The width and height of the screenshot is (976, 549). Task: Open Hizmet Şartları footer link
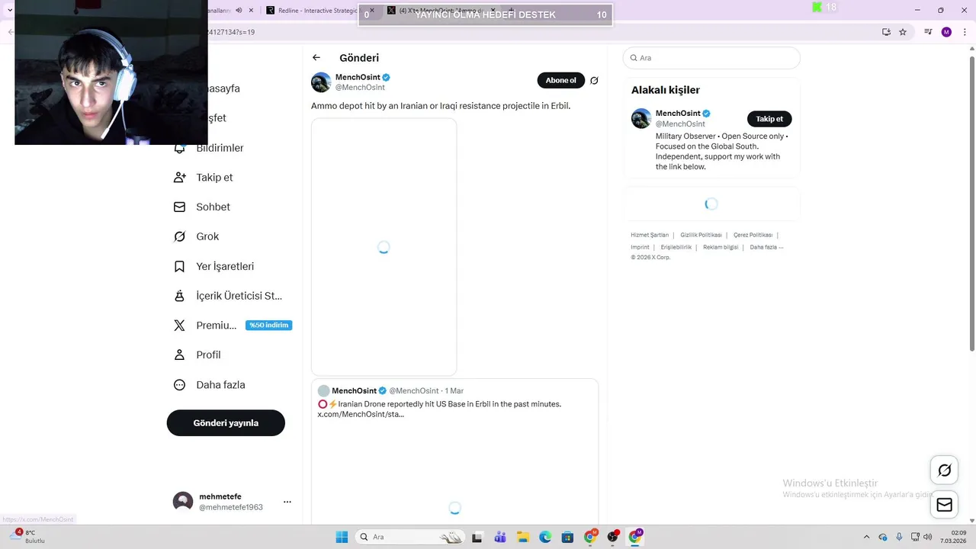coord(650,235)
